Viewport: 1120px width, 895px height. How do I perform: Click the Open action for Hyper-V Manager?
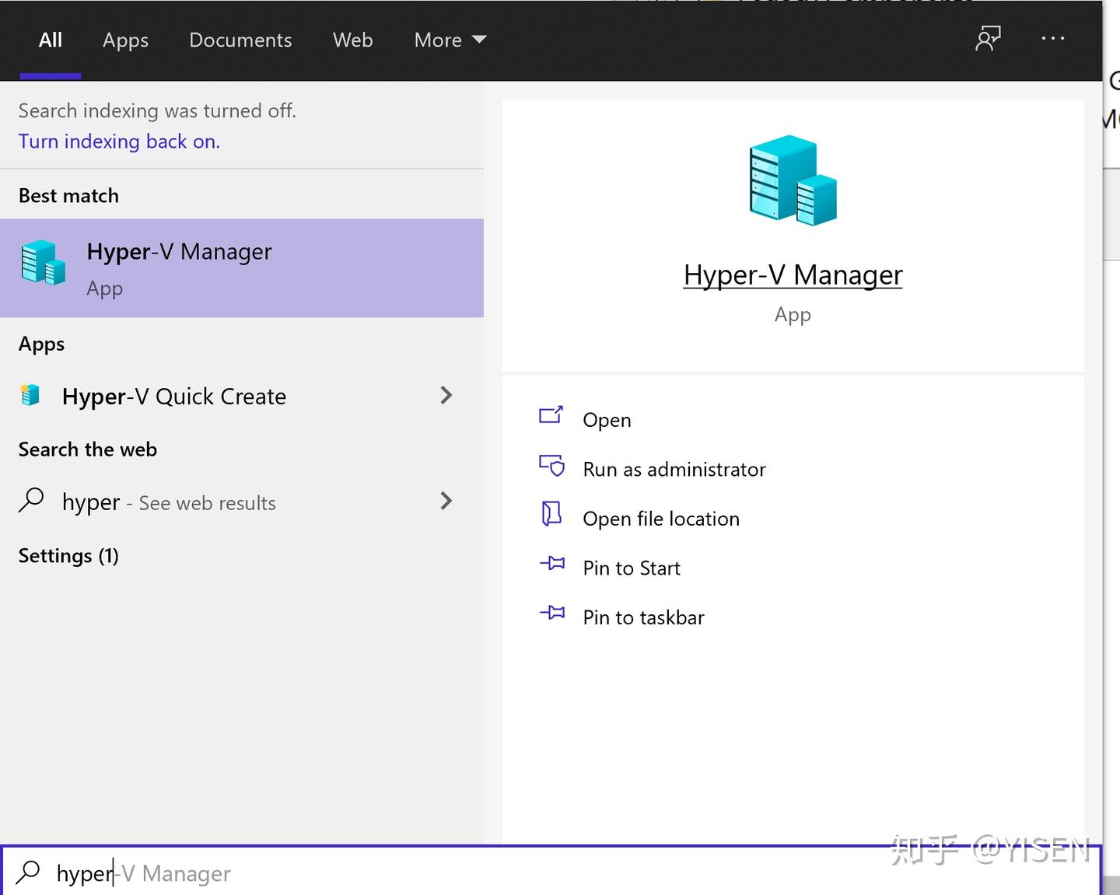click(x=607, y=420)
